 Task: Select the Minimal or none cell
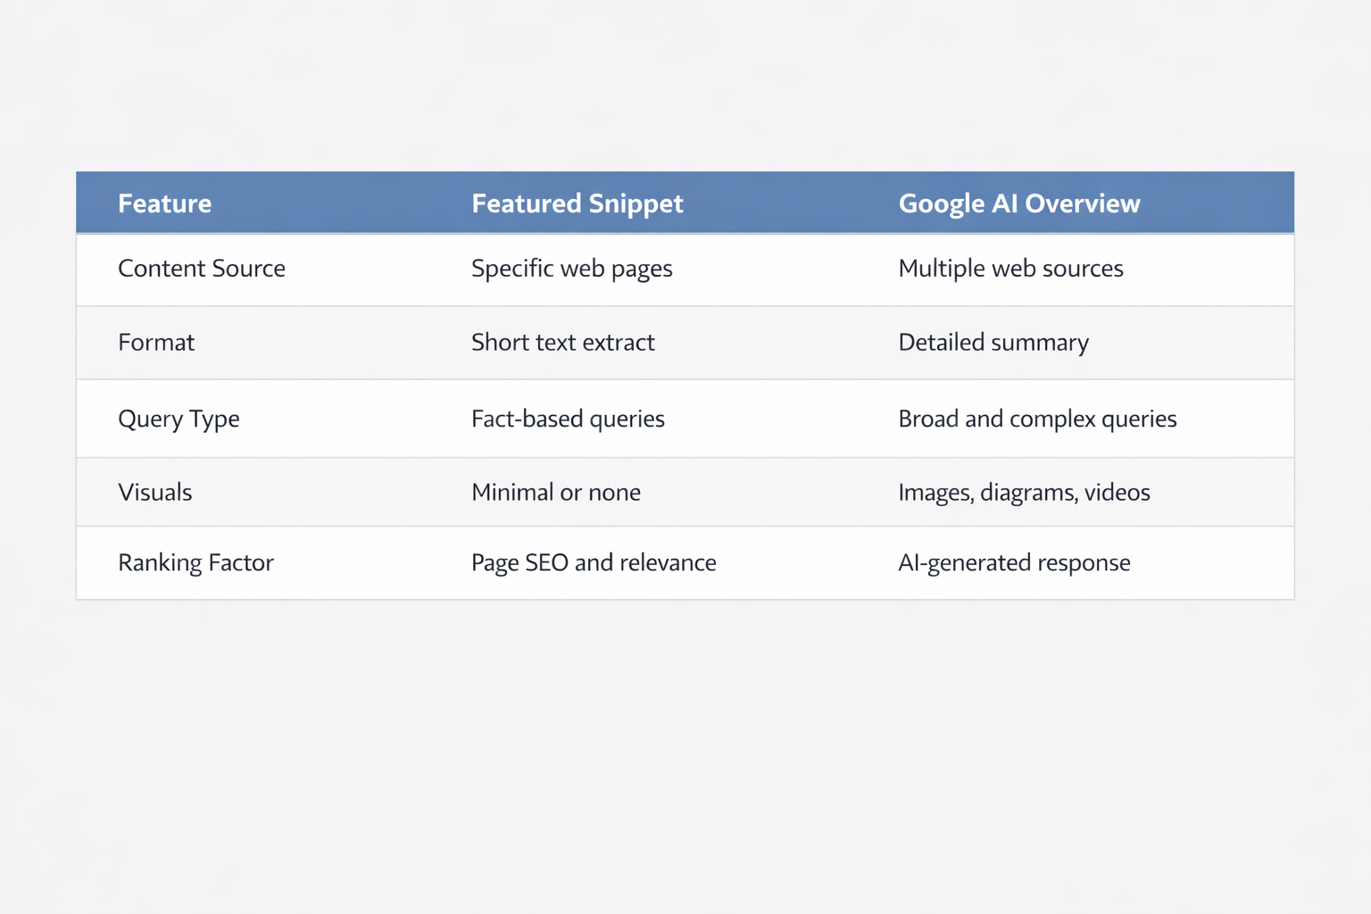[555, 493]
